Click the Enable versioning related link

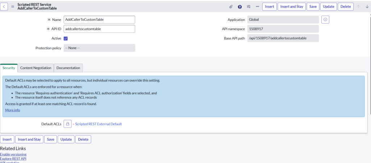pyautogui.click(x=13, y=154)
